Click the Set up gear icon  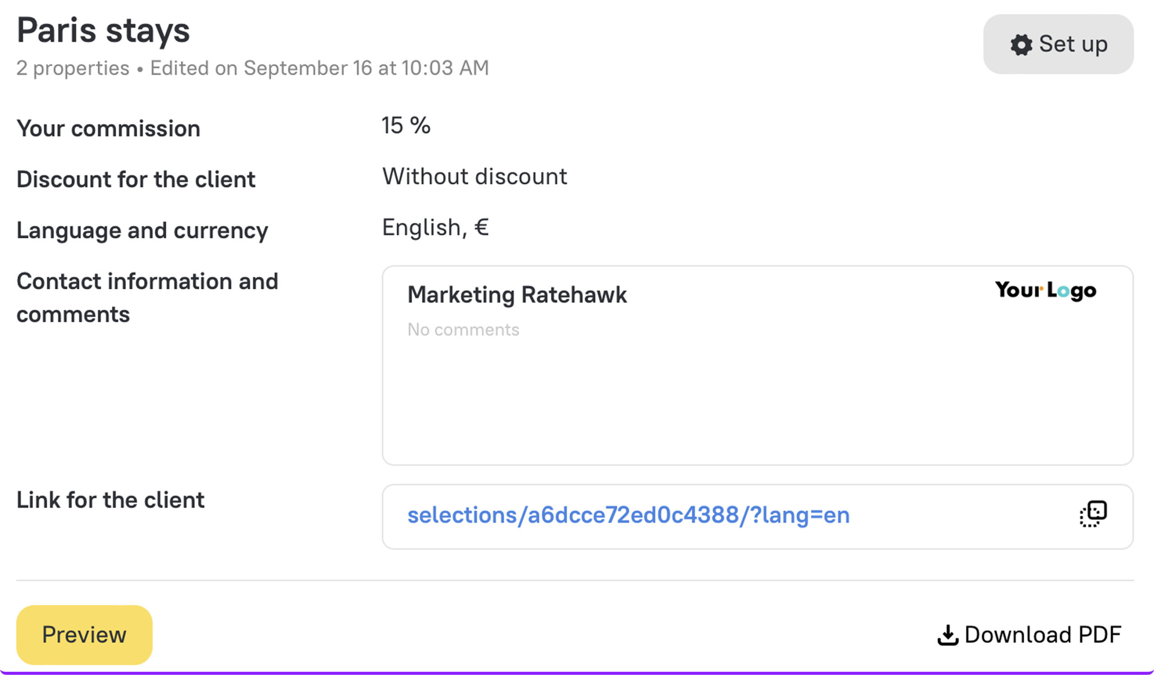(x=1021, y=45)
